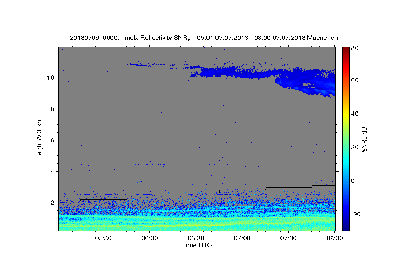This screenshot has width=415, height=277.
Task: Click the height tick label 10
Action: coord(51,78)
